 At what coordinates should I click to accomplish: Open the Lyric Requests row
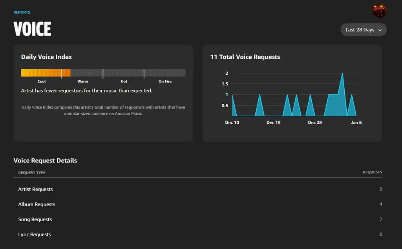point(35,235)
